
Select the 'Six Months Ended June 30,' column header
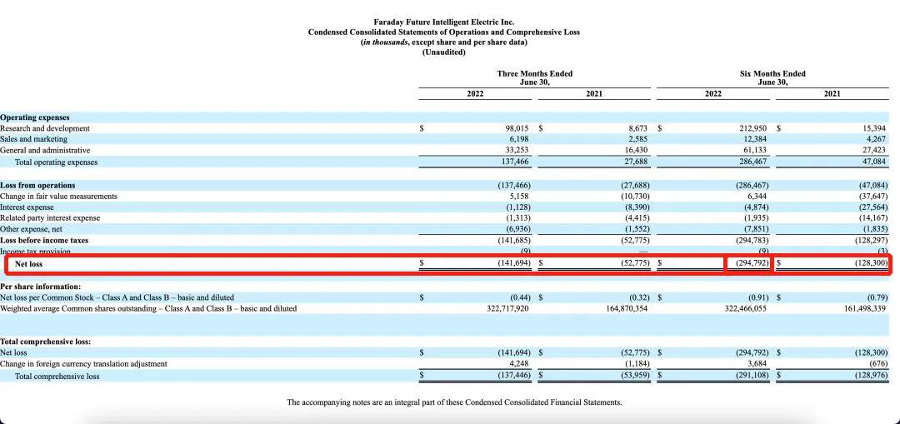click(x=772, y=77)
